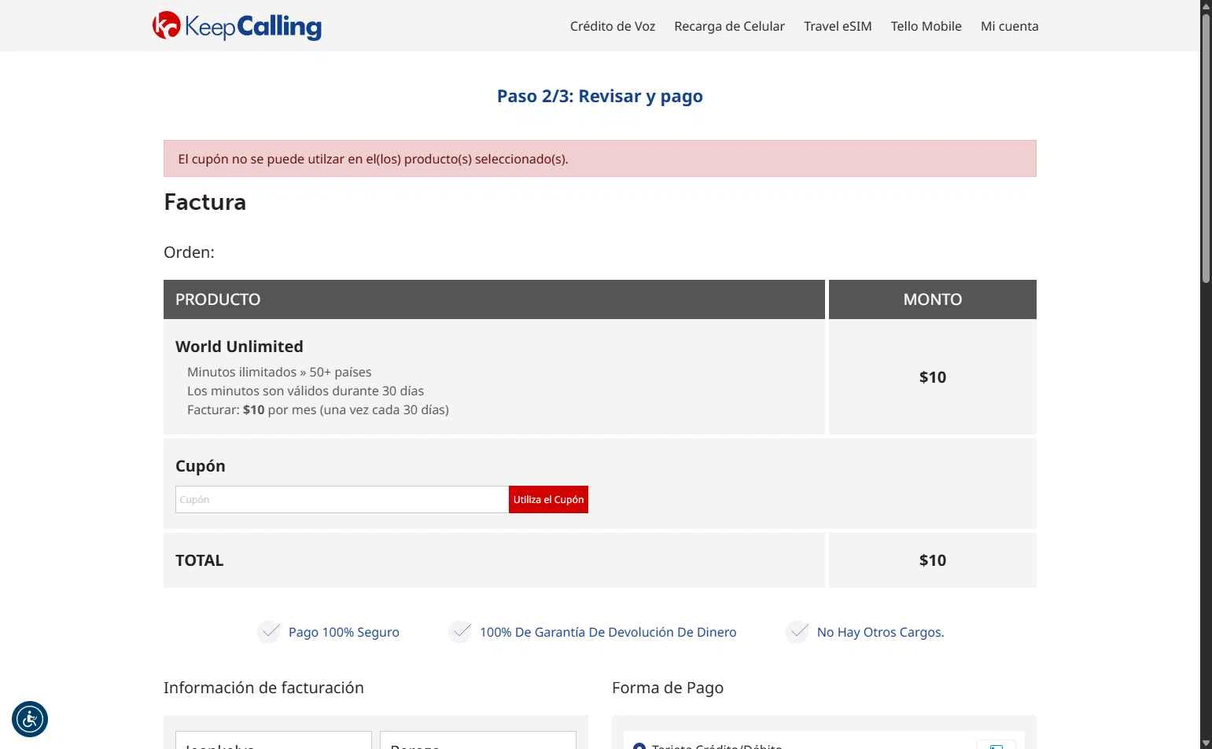The height and width of the screenshot is (749, 1212).
Task: Click the last name billing input field
Action: pyautogui.click(x=478, y=740)
